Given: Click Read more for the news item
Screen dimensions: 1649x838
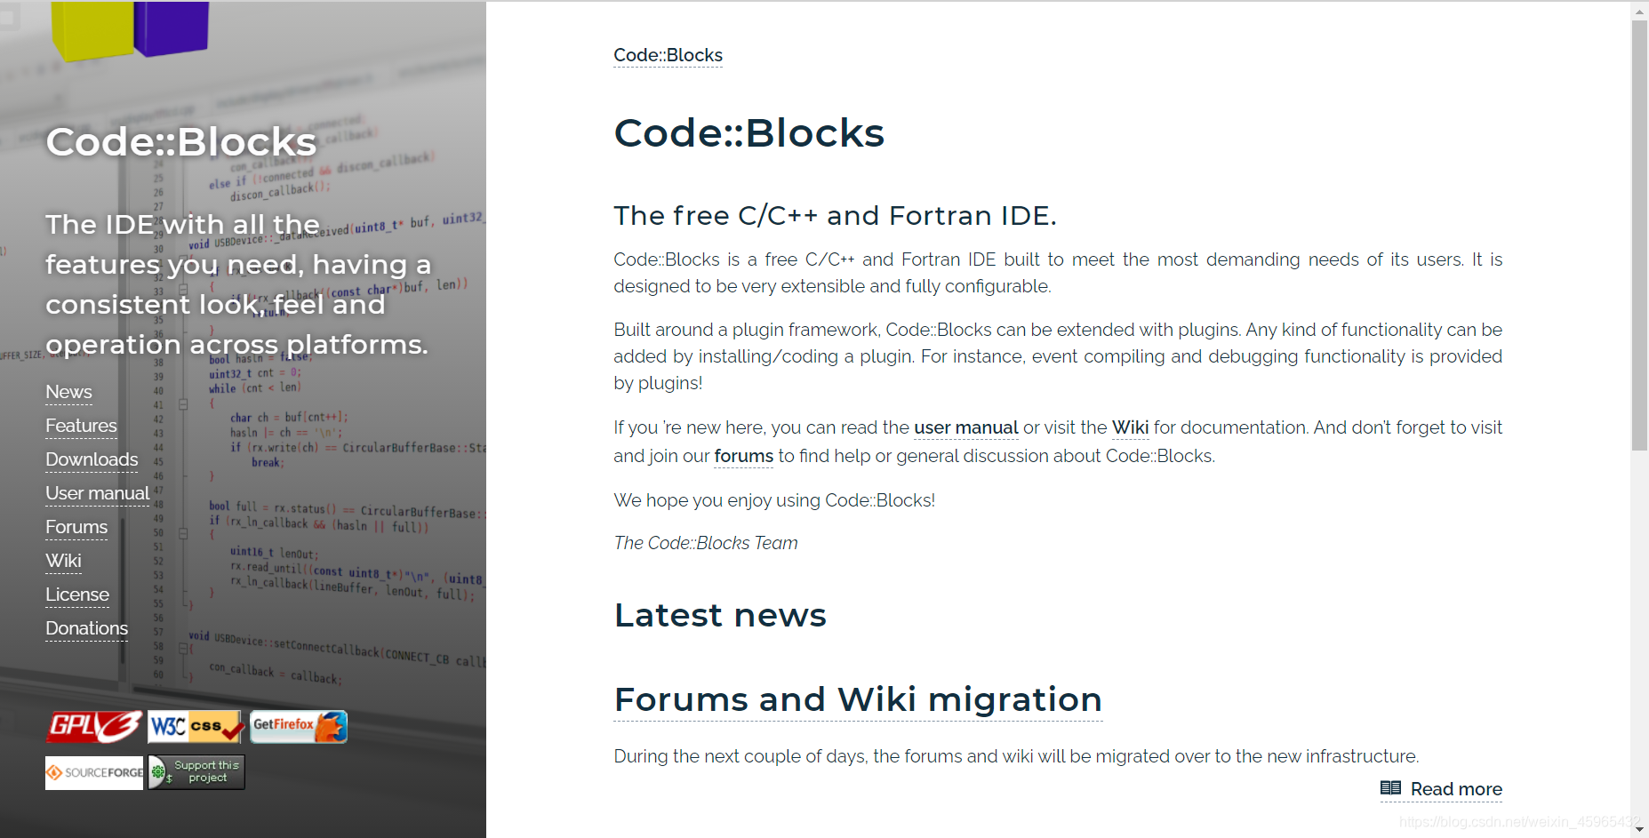Looking at the screenshot, I should [1455, 789].
